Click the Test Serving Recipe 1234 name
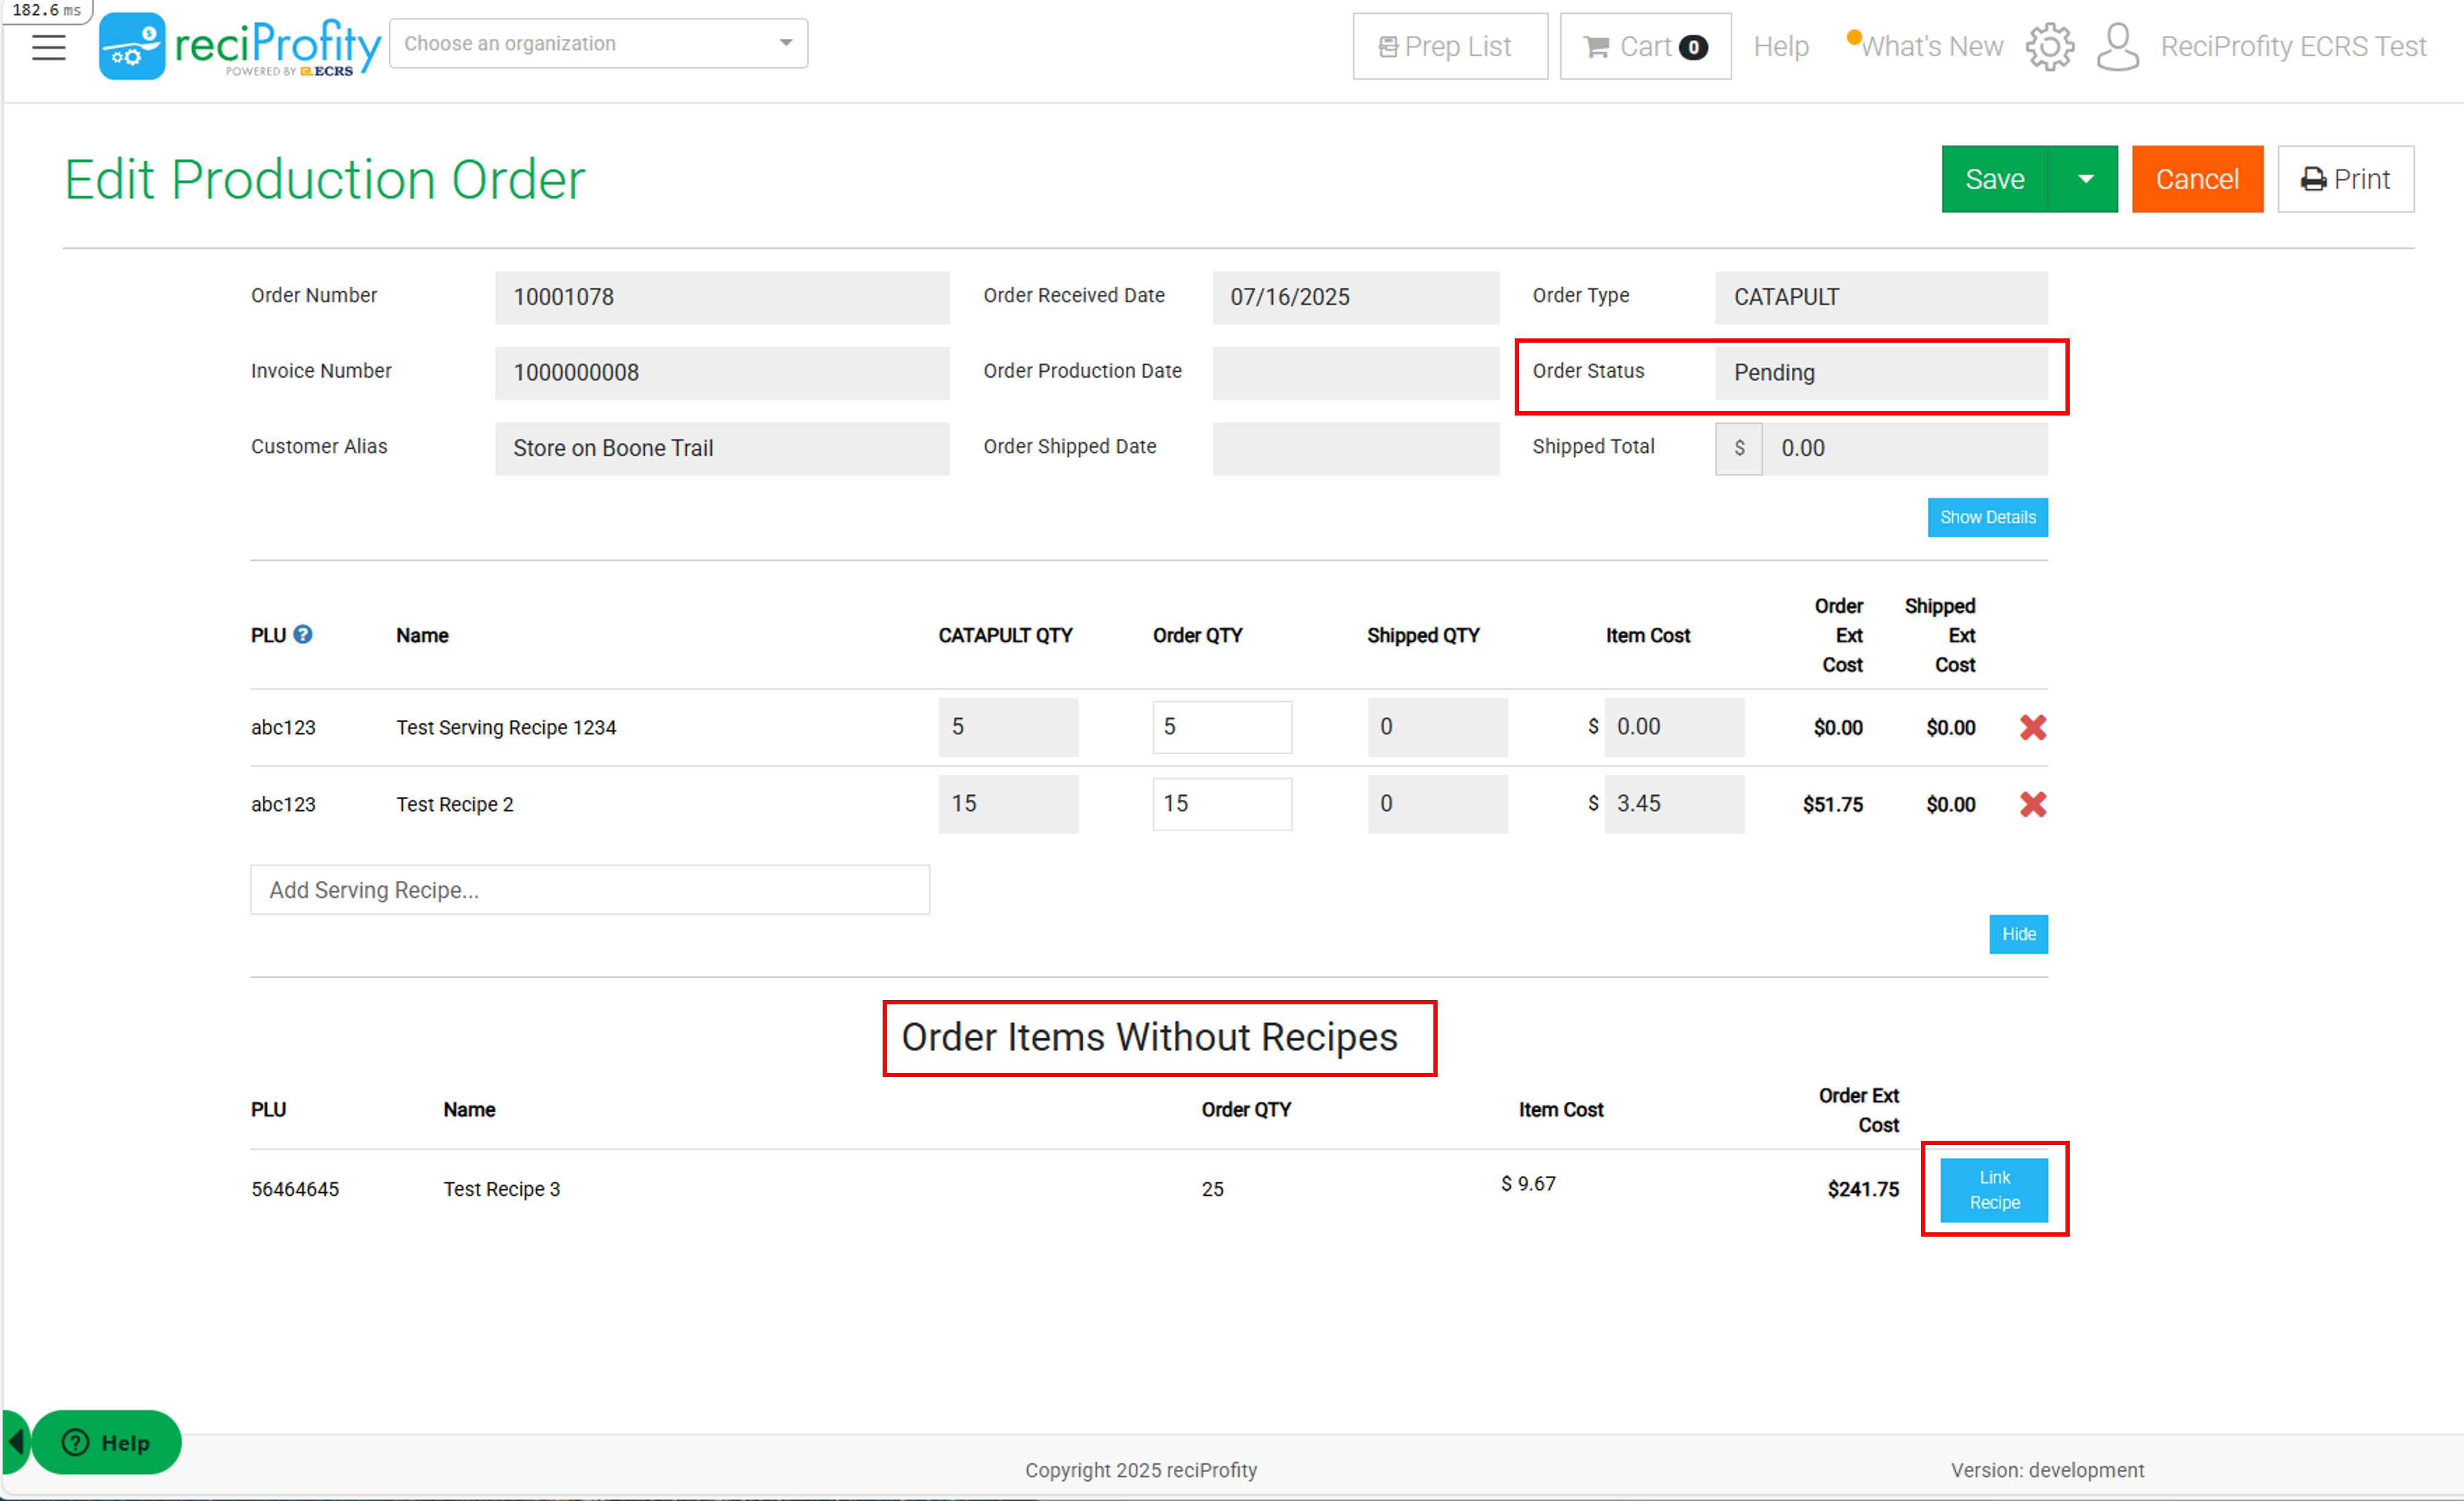 (506, 728)
